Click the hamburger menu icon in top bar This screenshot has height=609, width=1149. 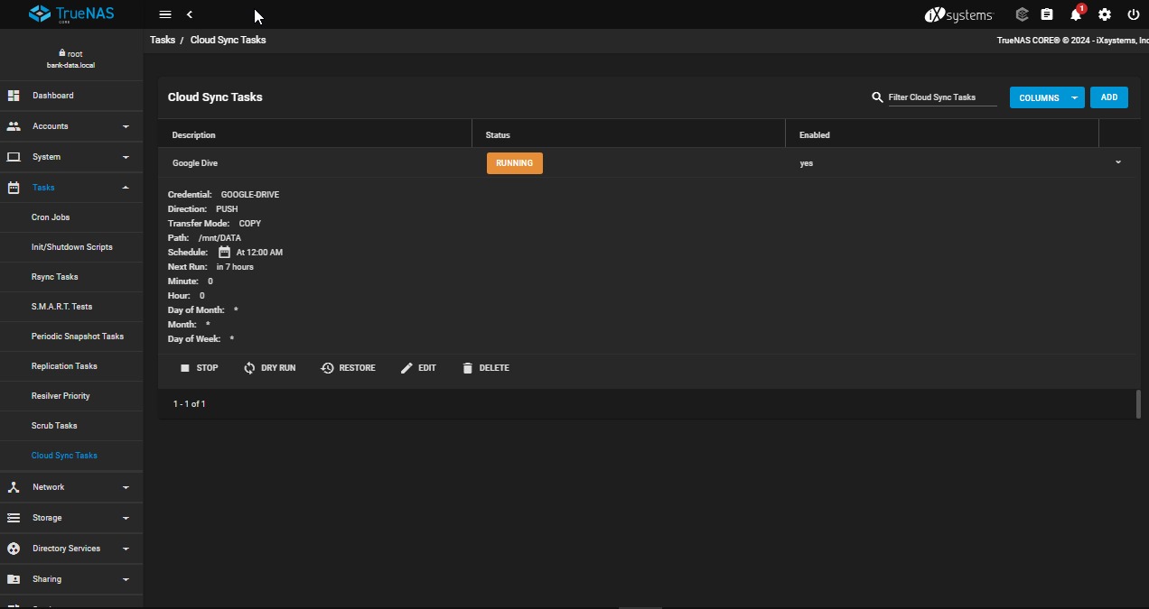[x=164, y=14]
